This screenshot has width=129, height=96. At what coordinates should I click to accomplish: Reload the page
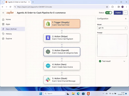click(10, 7)
